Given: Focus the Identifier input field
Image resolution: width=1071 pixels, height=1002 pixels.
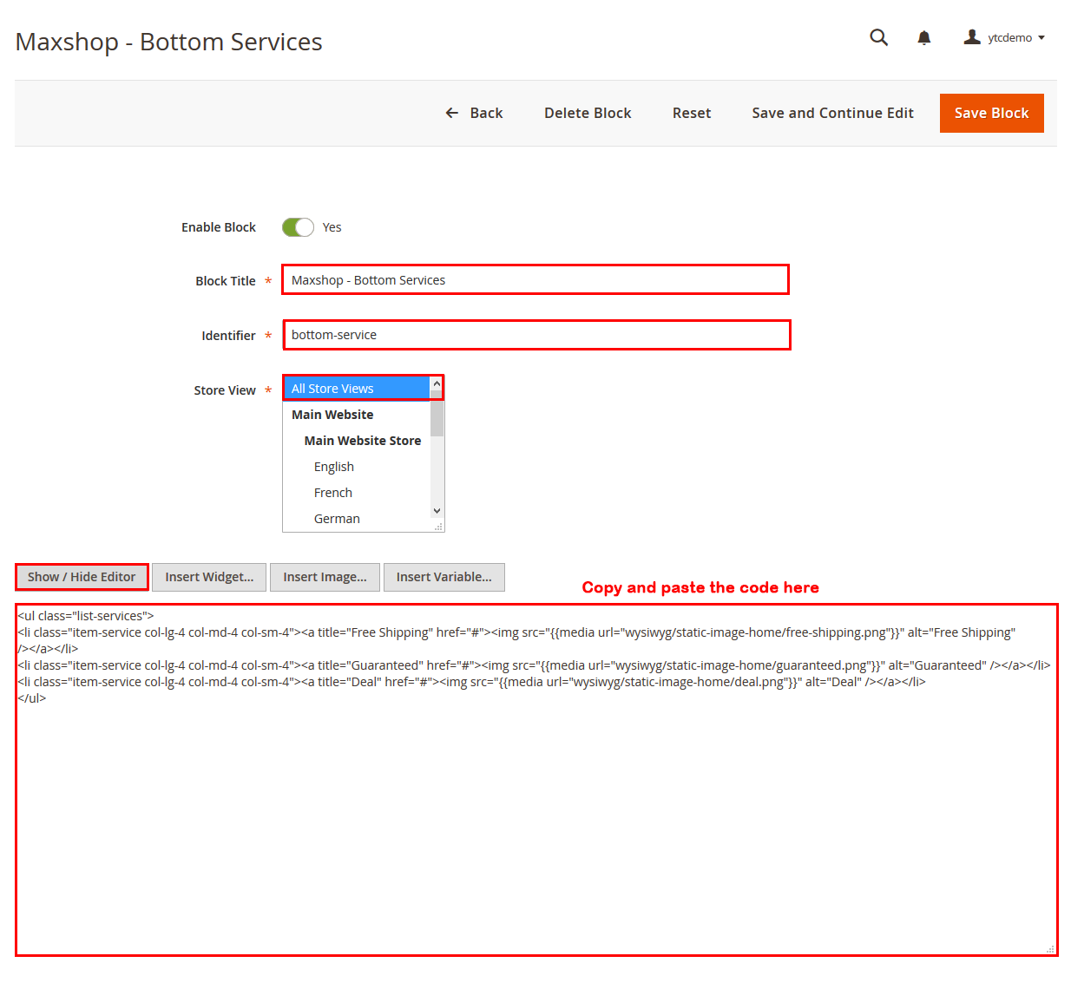Looking at the screenshot, I should coord(536,335).
